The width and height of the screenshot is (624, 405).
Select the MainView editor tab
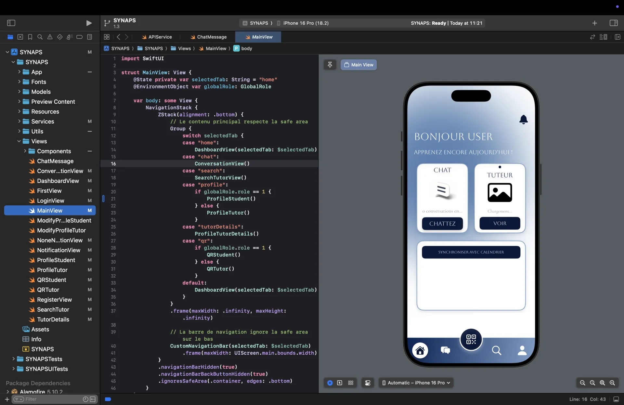tap(259, 37)
